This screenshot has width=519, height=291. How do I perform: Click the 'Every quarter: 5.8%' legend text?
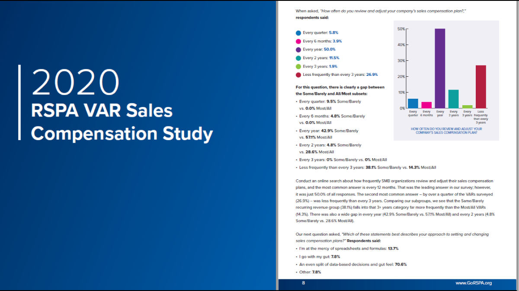pyautogui.click(x=320, y=33)
